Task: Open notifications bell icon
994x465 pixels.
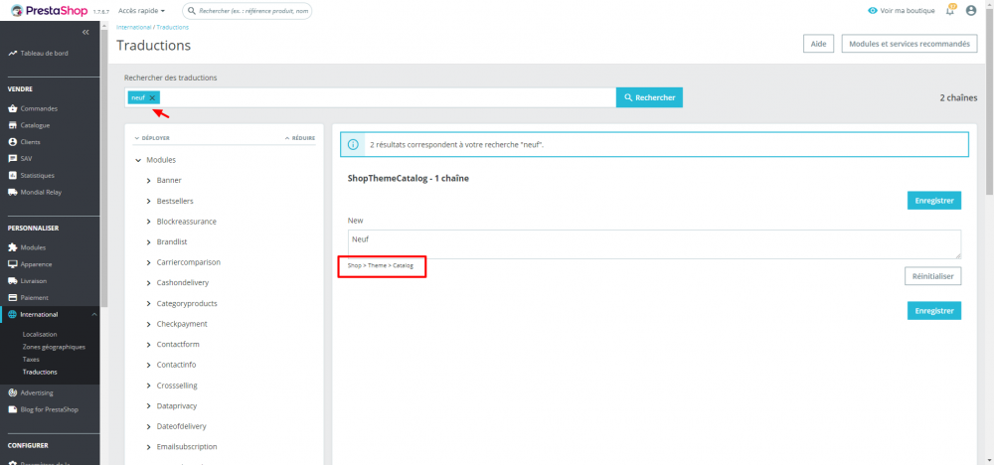Action: [x=950, y=11]
